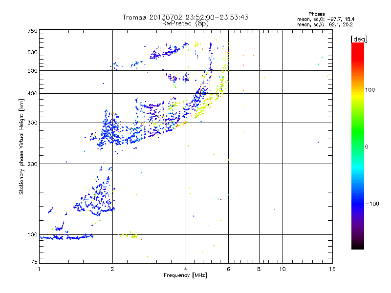391x293 pixels.
Task: Click the plot title 'Tromsø 20130702 23:52:00-23:53:43'
Action: [185, 17]
